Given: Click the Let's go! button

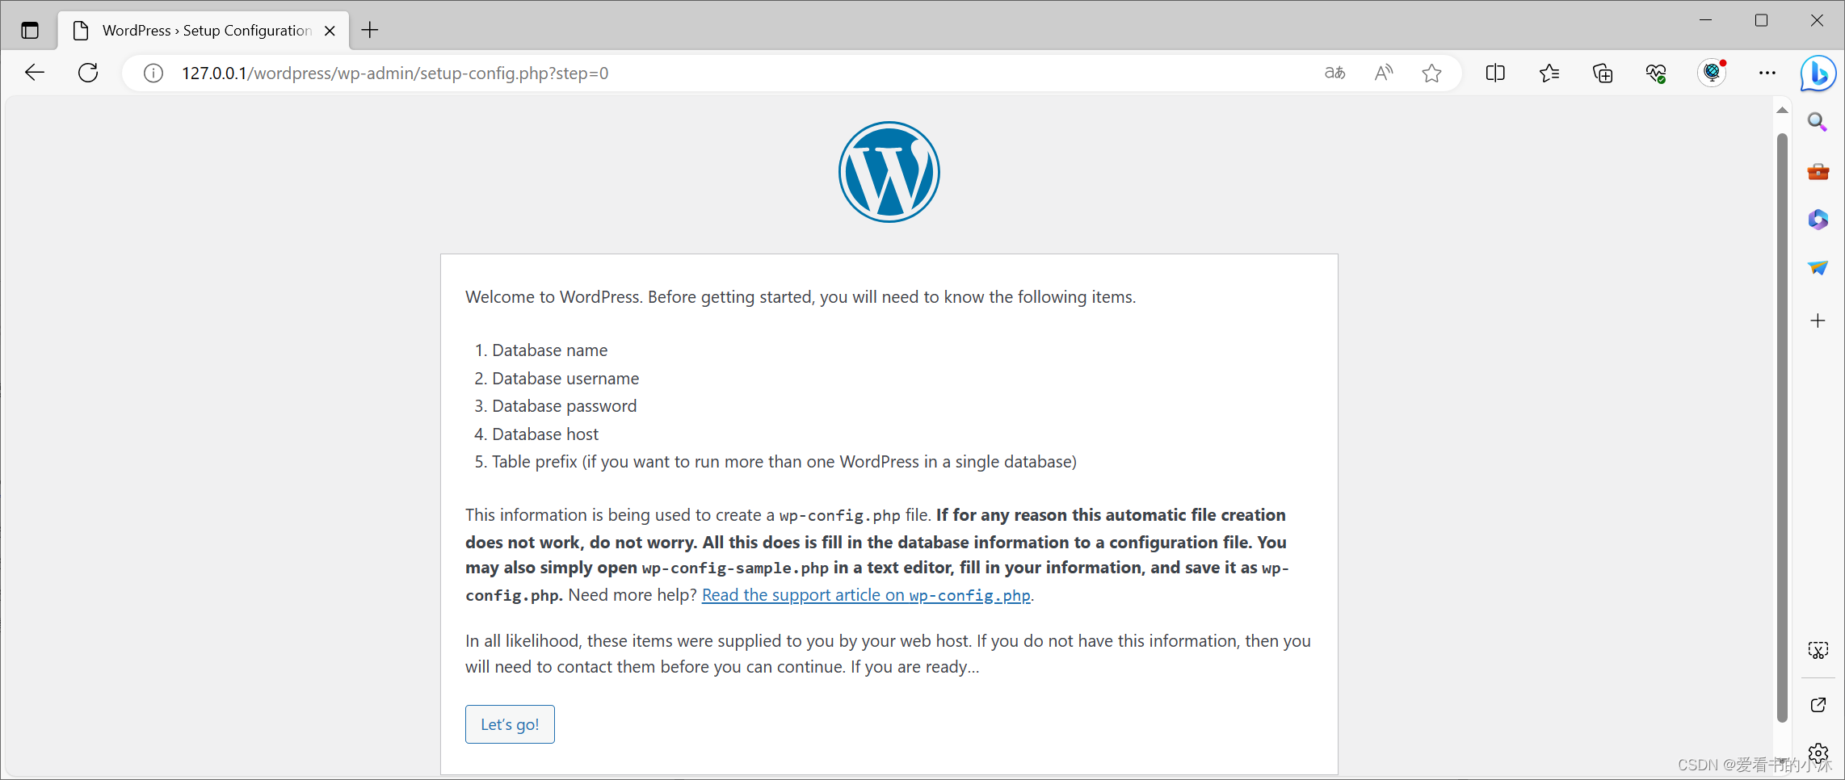Looking at the screenshot, I should tap(510, 724).
